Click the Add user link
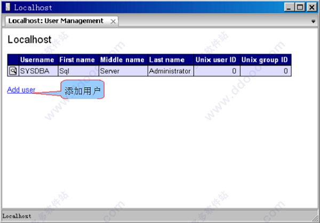Viewport: 320px width, 223px height. tap(21, 90)
